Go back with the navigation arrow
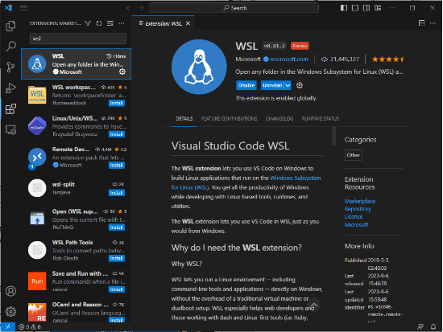The height and width of the screenshot is (332, 443). pos(129,8)
